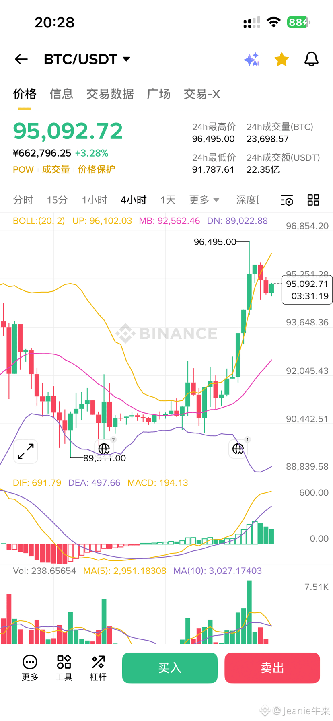This screenshot has width=333, height=721.
Task: Open 工具 tools icon
Action: click(x=64, y=668)
